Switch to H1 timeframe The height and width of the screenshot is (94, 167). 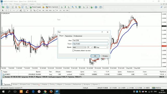pyautogui.click(x=53, y=10)
